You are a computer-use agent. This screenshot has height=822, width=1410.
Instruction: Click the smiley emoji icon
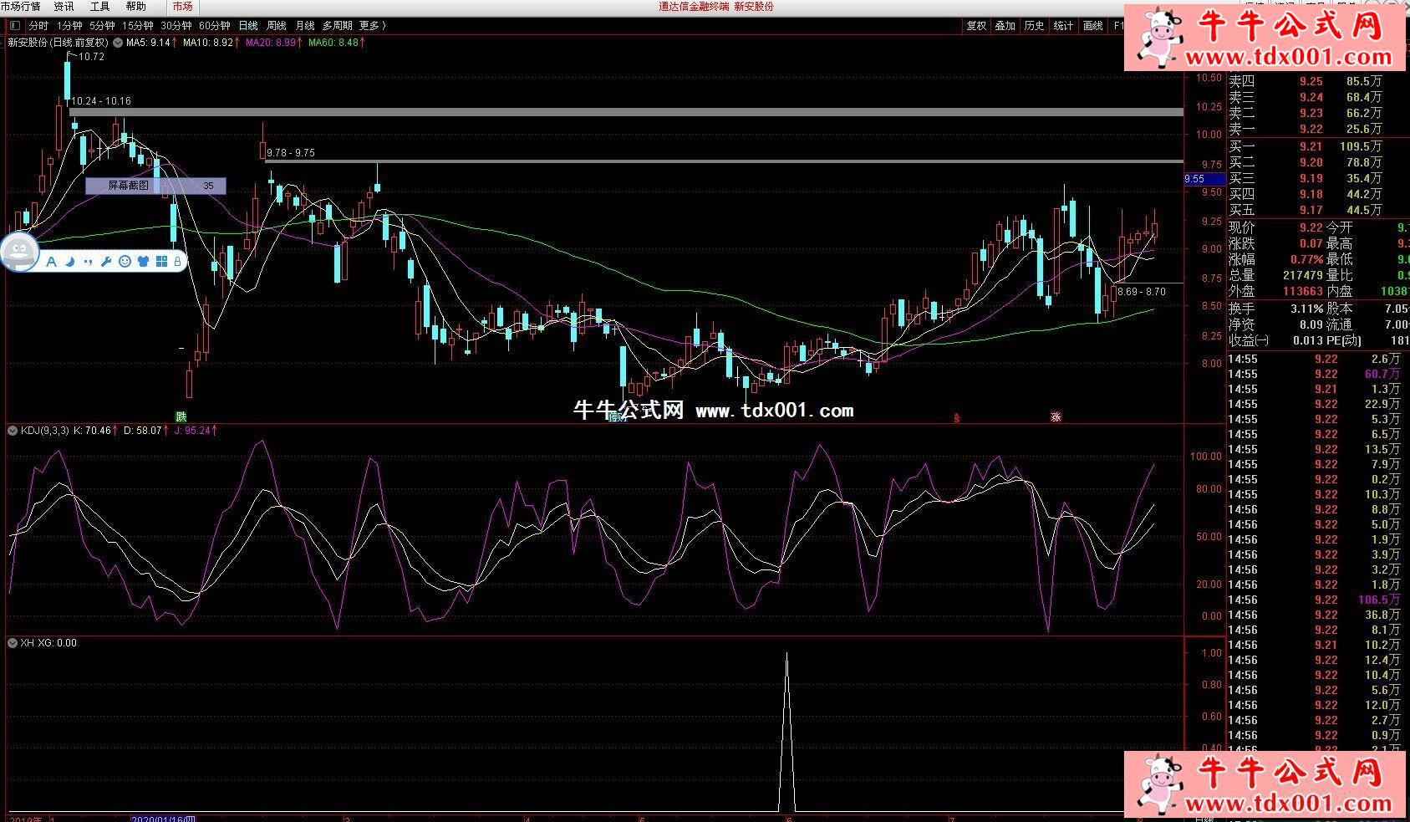point(125,262)
